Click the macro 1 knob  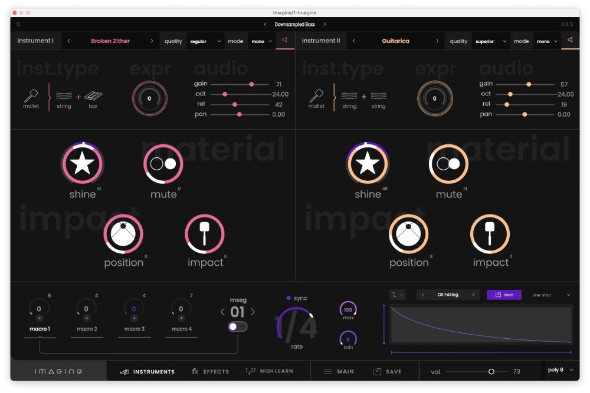tap(39, 308)
